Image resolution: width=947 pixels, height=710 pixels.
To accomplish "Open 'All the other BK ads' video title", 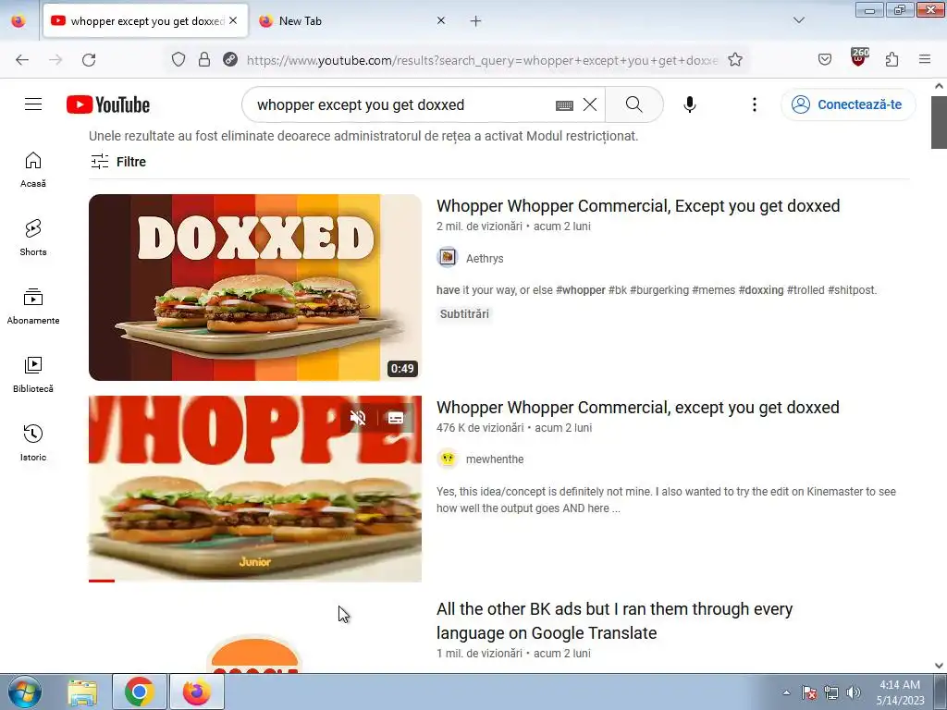I will (614, 620).
